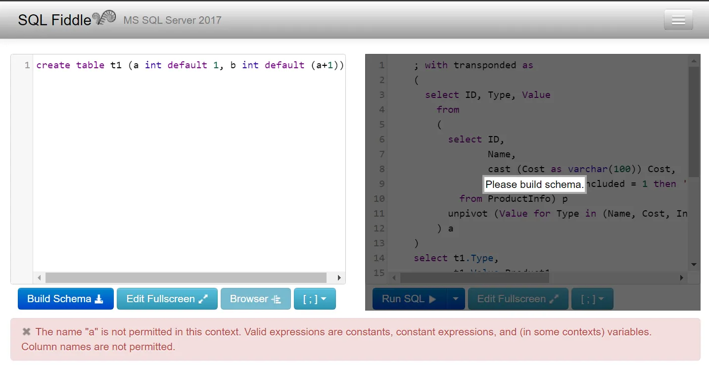
Task: Dismiss the error message via its X icon
Action: 26,332
